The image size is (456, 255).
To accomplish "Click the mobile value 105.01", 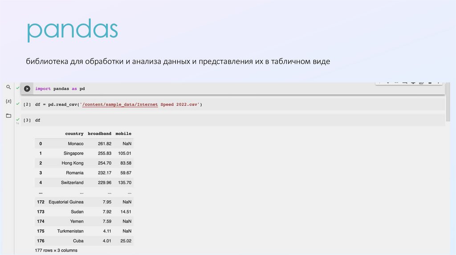I will pyautogui.click(x=125, y=153).
